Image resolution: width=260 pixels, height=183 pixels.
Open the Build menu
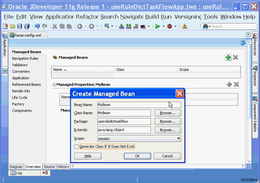152,17
